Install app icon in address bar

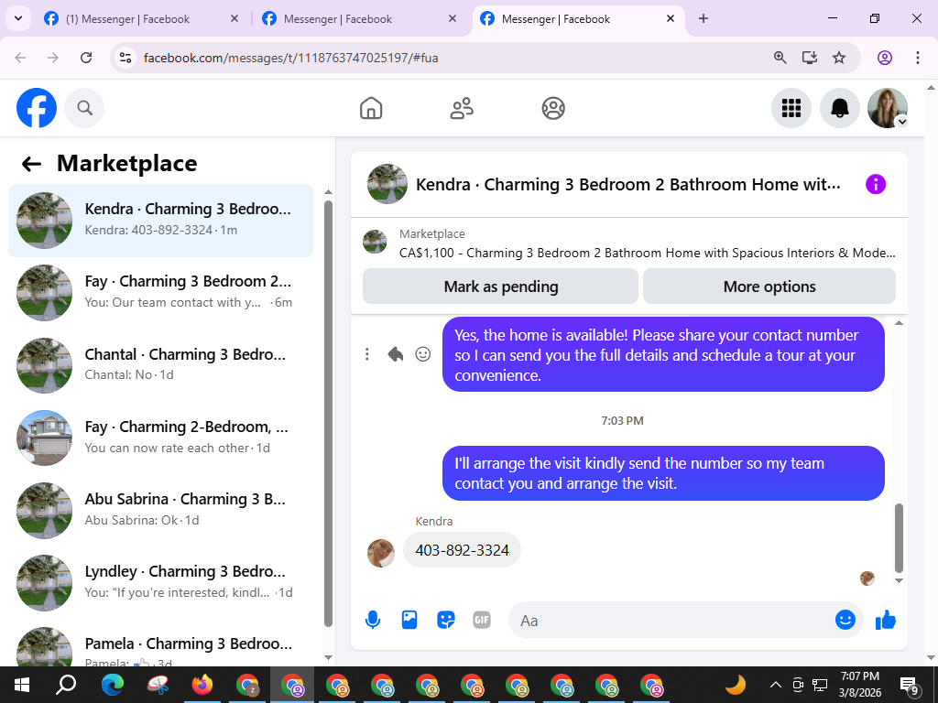[x=810, y=58]
